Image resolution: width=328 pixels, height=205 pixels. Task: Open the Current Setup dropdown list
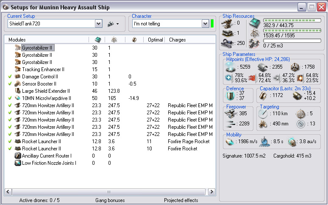pyautogui.click(x=99, y=24)
